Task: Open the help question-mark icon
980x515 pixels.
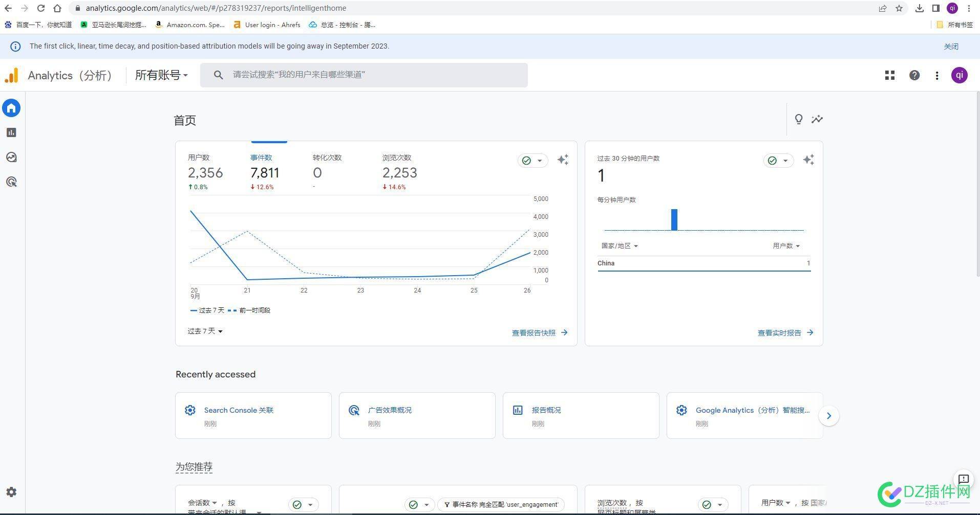Action: [x=914, y=75]
